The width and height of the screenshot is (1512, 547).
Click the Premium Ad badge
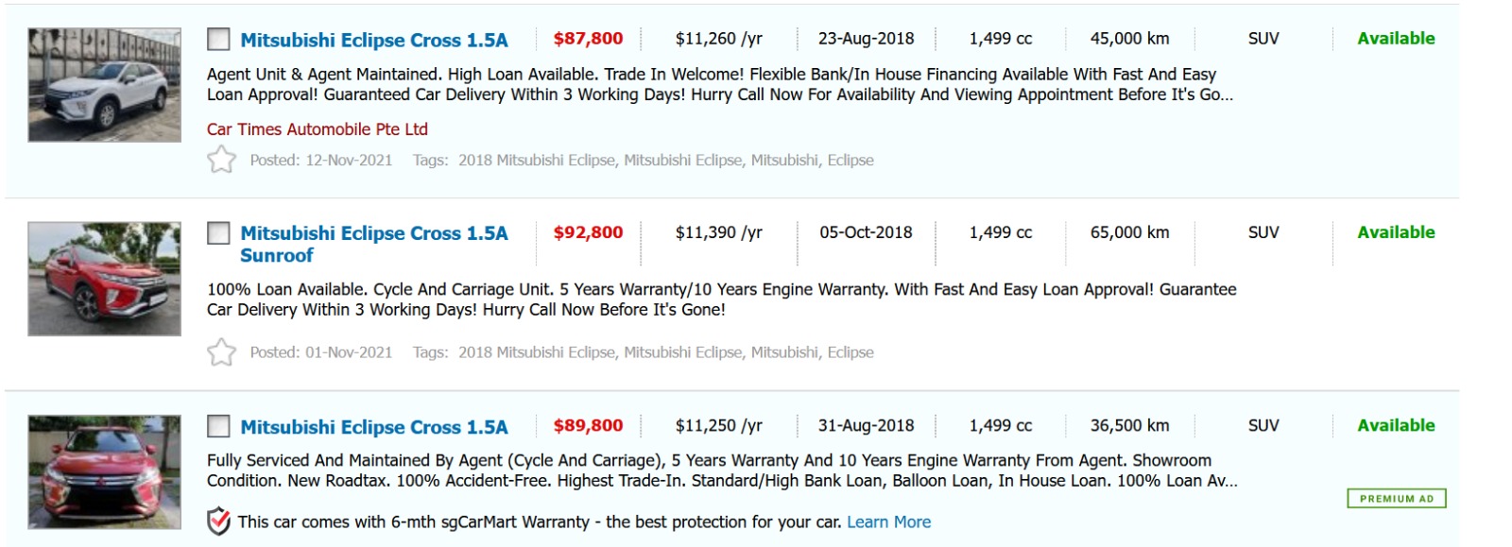tap(1396, 499)
